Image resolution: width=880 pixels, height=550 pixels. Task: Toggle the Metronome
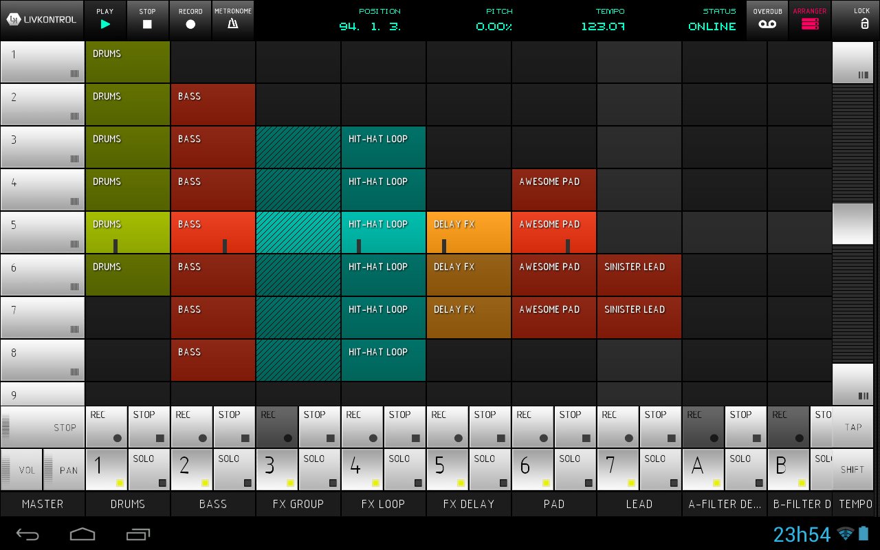[233, 19]
